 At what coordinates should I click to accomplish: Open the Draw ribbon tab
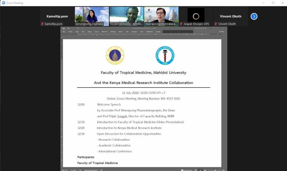click(x=83, y=32)
